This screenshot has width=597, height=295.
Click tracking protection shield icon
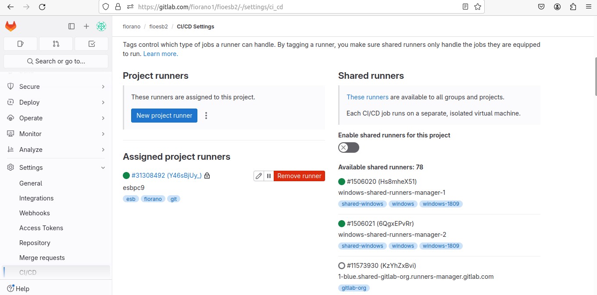[105, 7]
